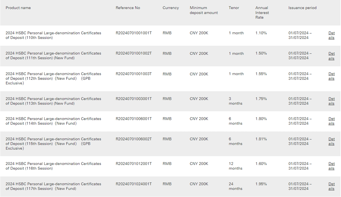This screenshot has width=341, height=197.
Task: Open Details for 115th Session GPB Exclusive
Action: (x=331, y=141)
